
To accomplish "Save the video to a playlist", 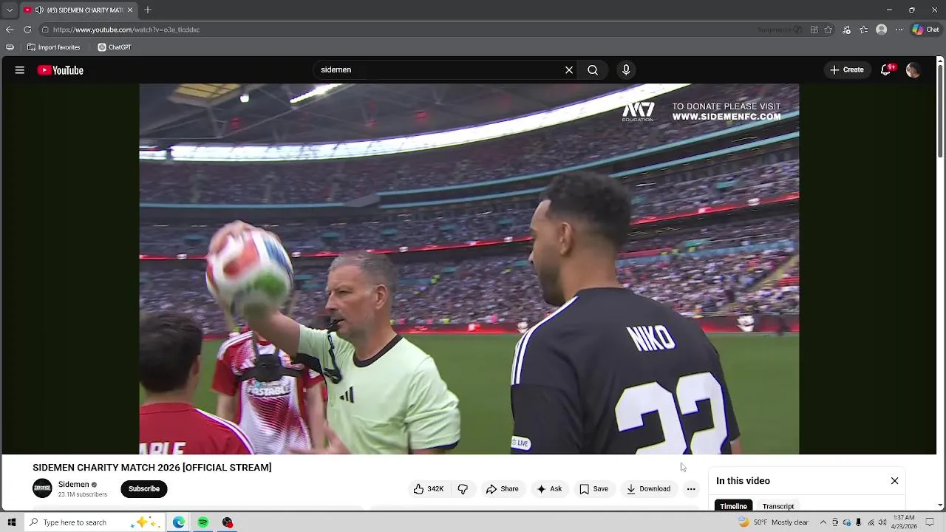I will click(594, 489).
